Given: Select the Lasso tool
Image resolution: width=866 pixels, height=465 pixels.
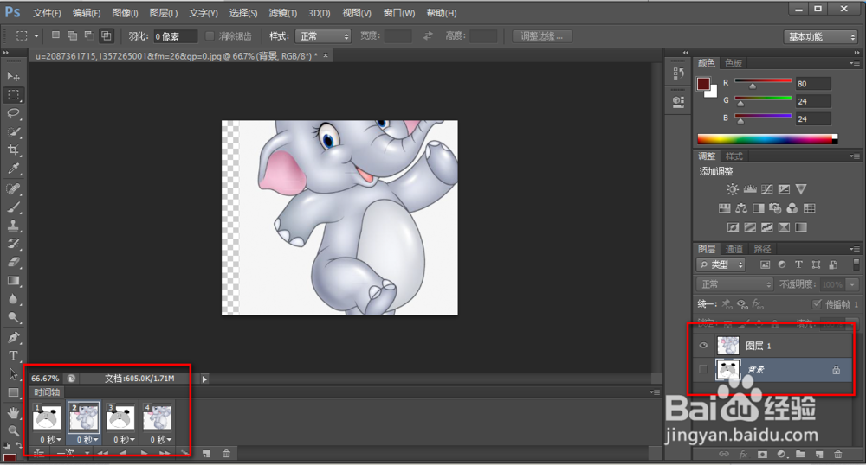Looking at the screenshot, I should 13,113.
